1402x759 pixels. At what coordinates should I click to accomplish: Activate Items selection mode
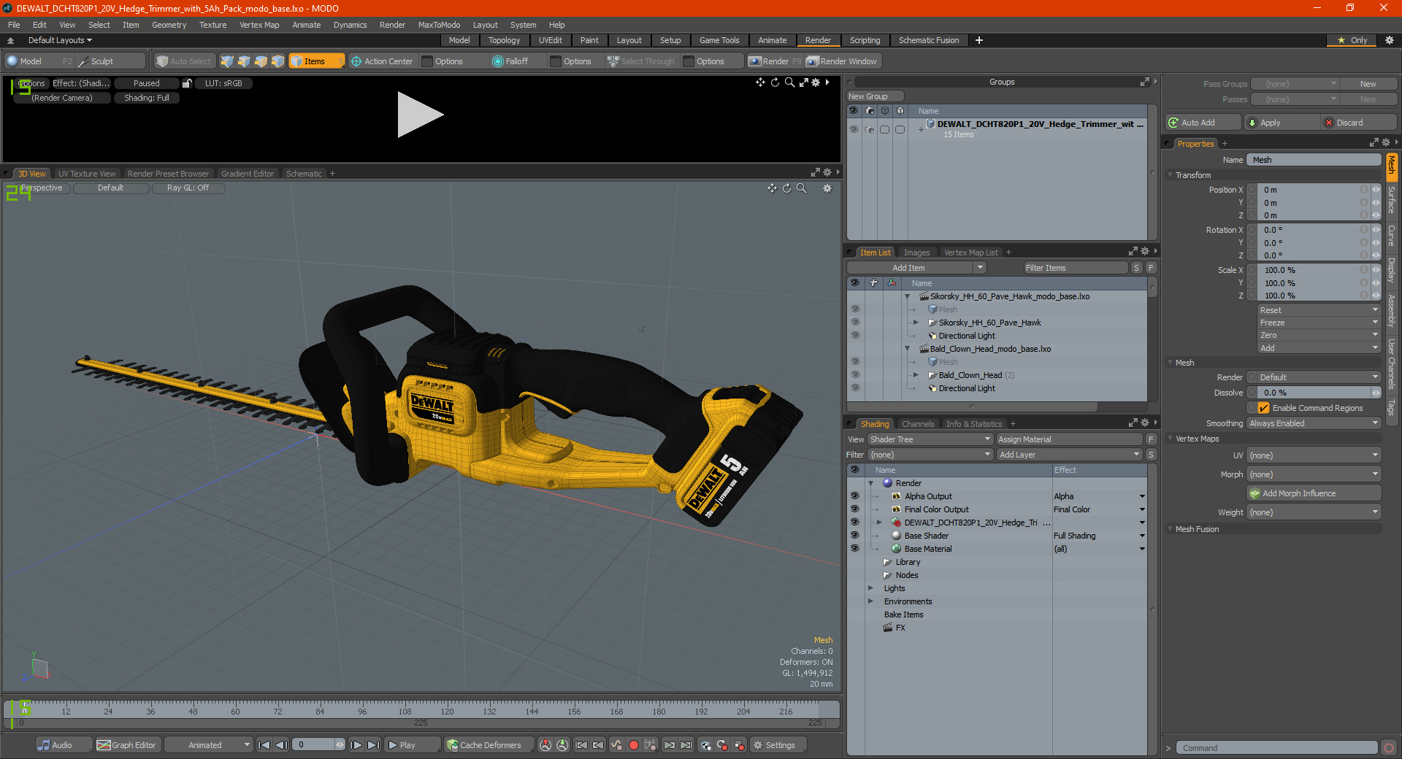click(316, 61)
